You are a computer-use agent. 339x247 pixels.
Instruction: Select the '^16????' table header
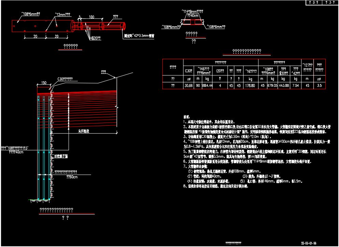pos(251,71)
